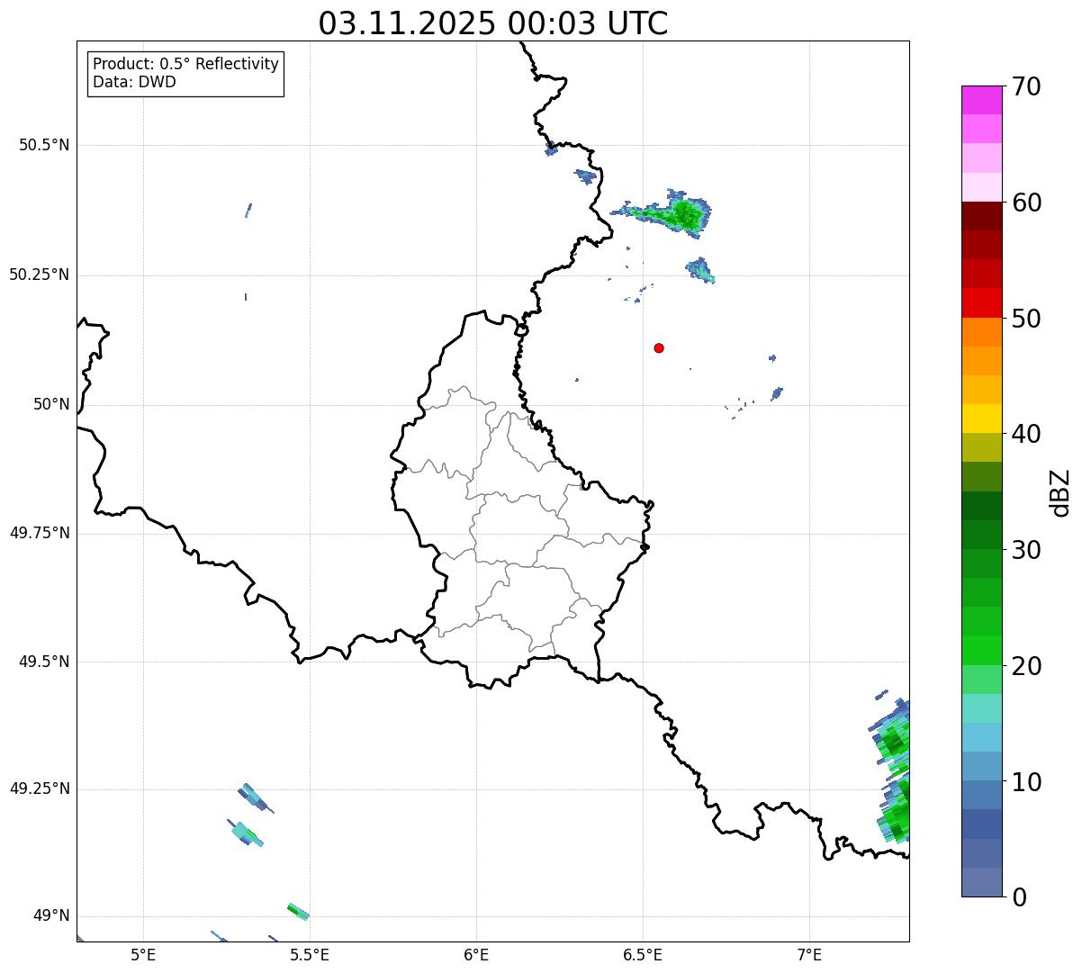Click the plot title 03.11.2025 00:03 UTC
Viewport: 1082px width, 973px height.
point(493,23)
